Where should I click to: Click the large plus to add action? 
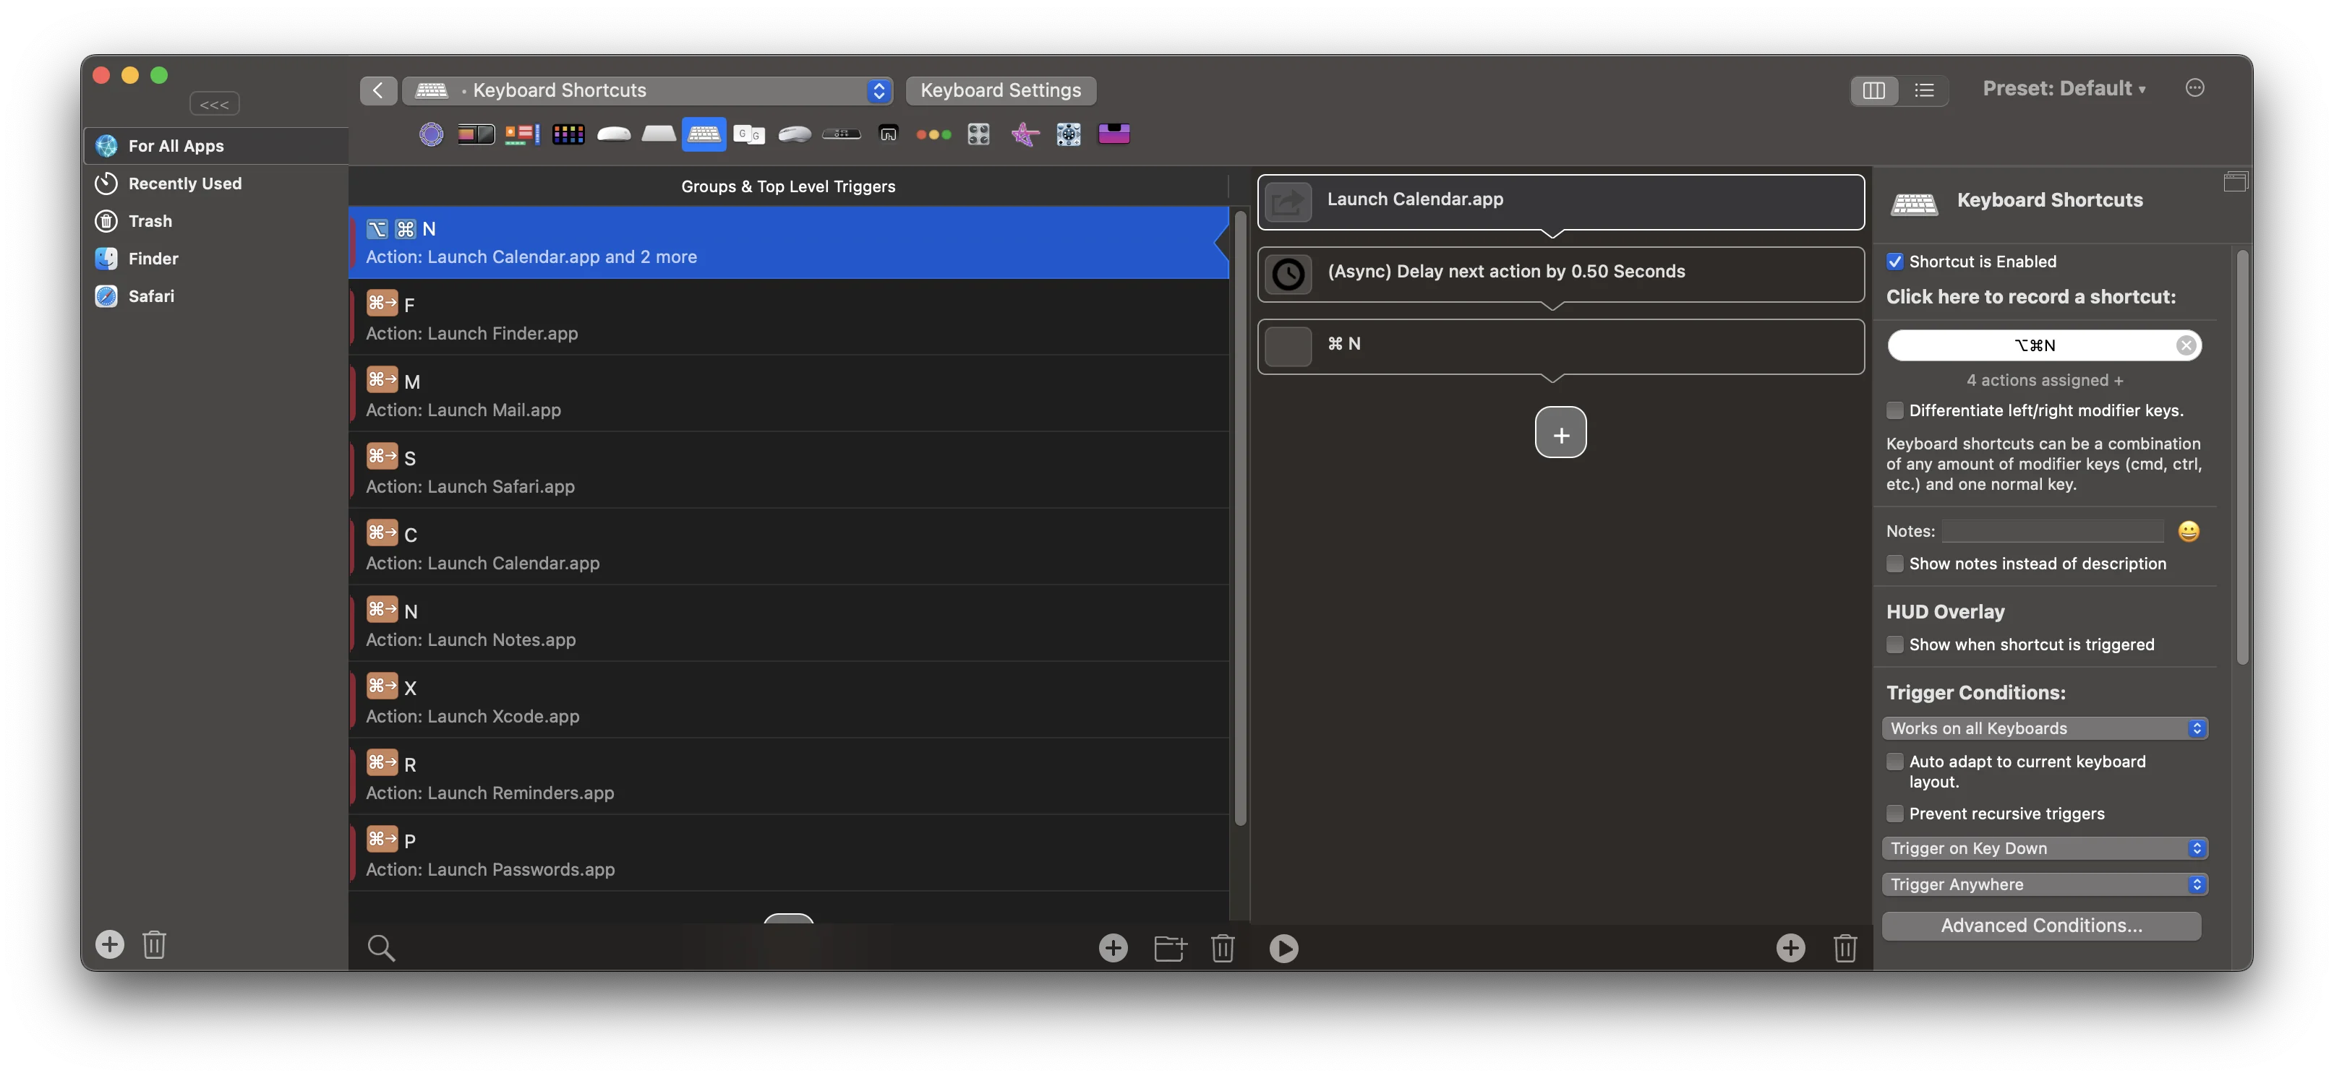pos(1560,433)
